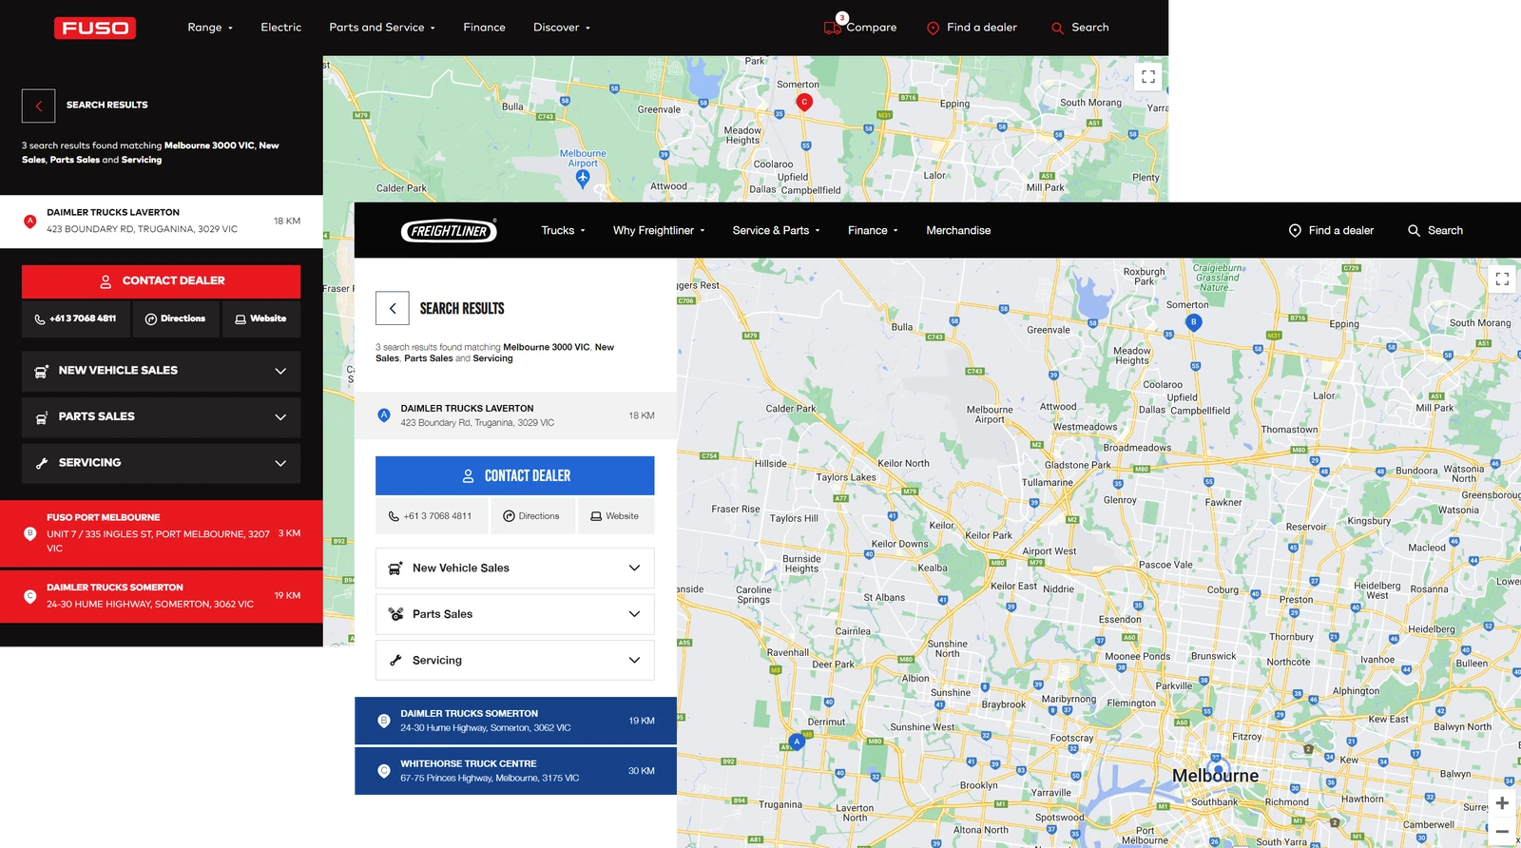Toggle fullscreen on the Fuso map
The height and width of the screenshot is (848, 1521).
[1148, 76]
